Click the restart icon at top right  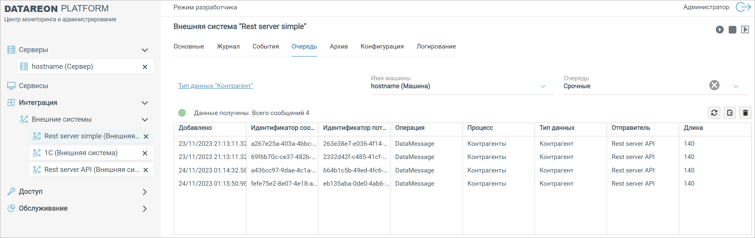pos(745,29)
